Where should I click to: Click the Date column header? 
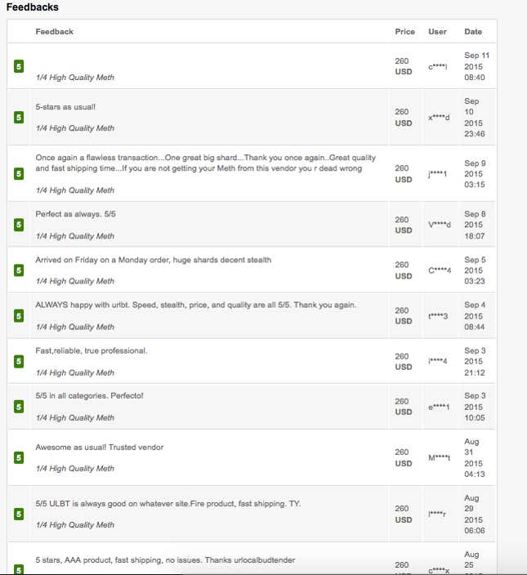click(473, 32)
